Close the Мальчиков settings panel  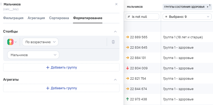pos(116,4)
